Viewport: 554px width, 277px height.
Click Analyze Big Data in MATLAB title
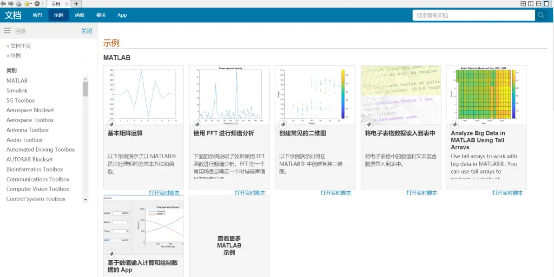tap(478, 140)
